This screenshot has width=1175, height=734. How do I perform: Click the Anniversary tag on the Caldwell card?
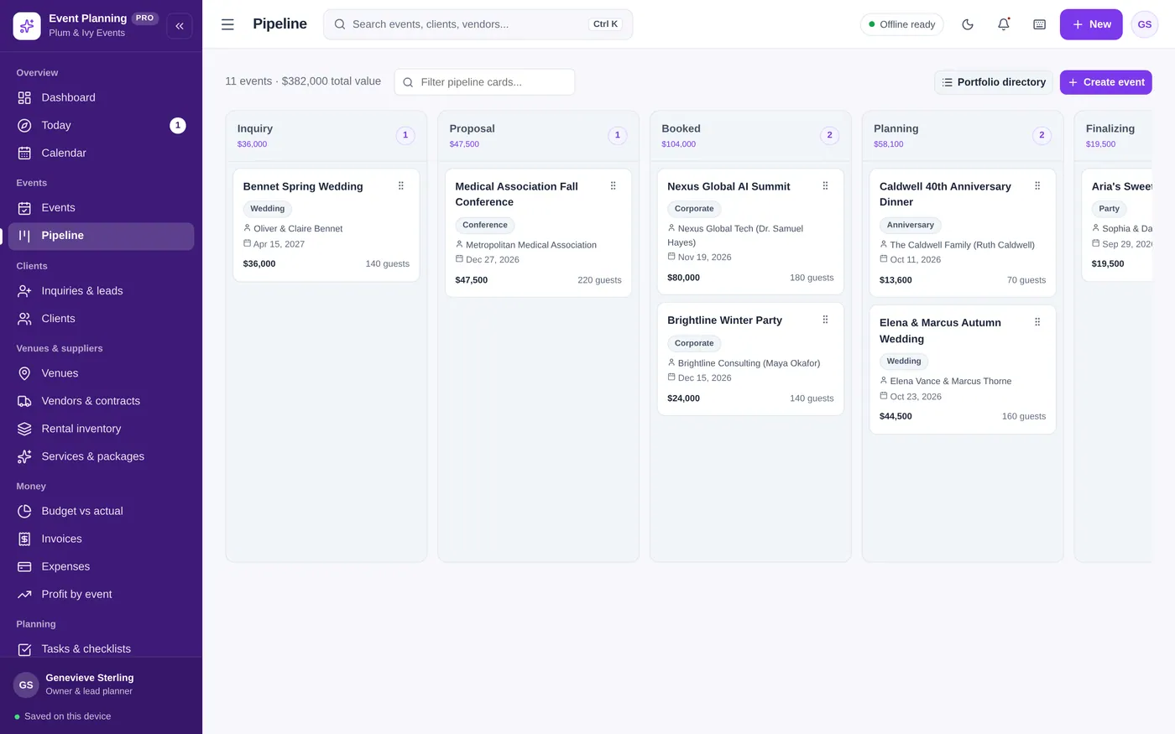(910, 225)
